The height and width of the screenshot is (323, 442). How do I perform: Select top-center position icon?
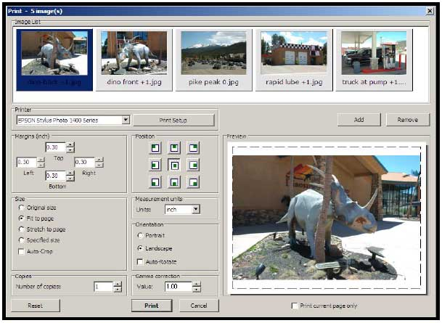[174, 147]
